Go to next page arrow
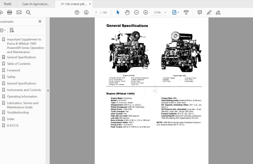The image size is (253, 164). (x=86, y=12)
